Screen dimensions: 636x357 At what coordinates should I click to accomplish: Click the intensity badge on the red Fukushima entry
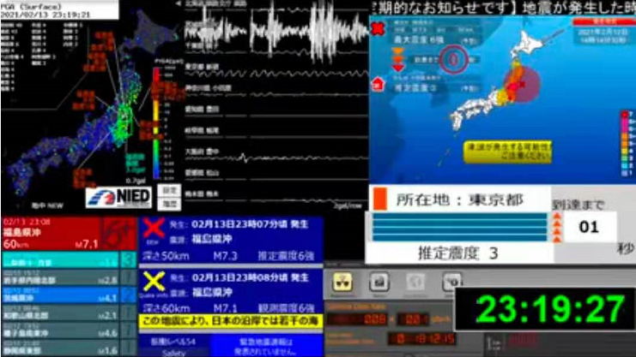pos(116,229)
